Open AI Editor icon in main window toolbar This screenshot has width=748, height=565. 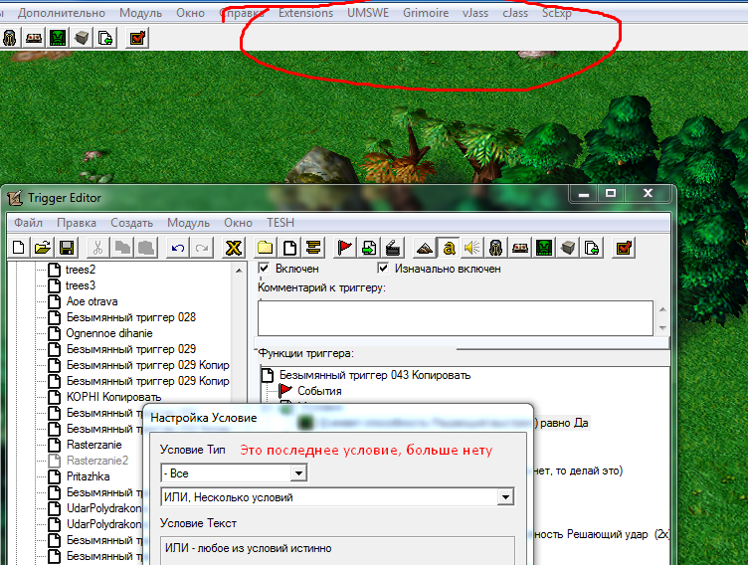(x=58, y=38)
